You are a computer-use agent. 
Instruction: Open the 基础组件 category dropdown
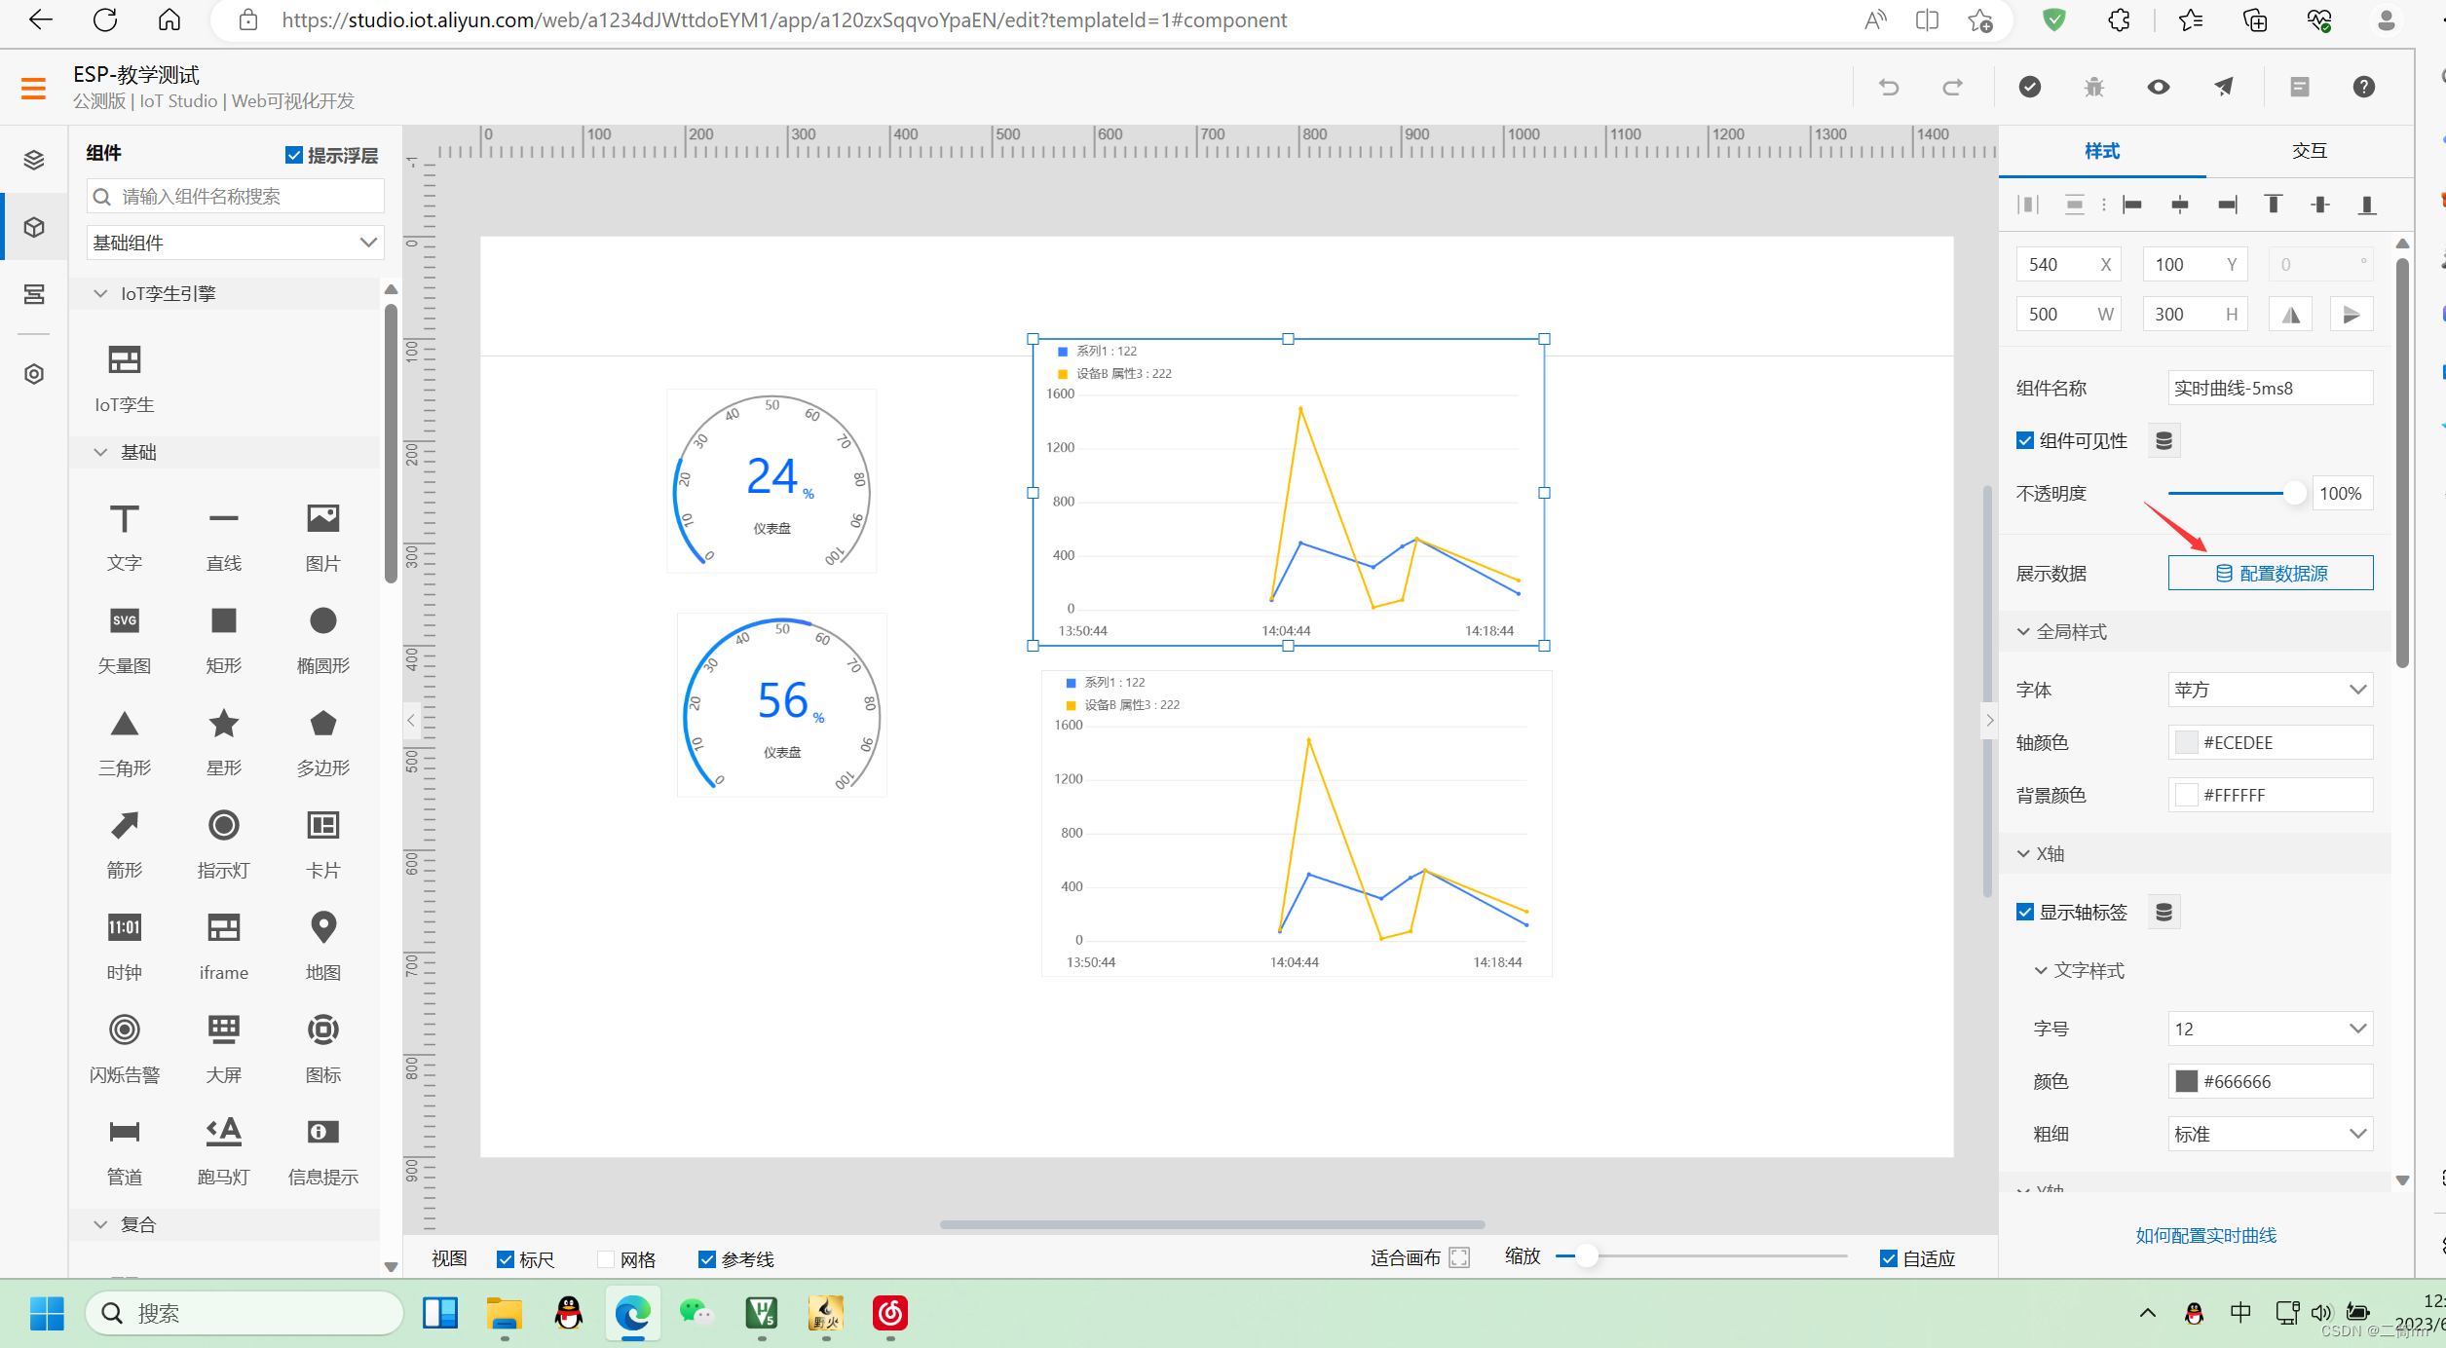(235, 243)
